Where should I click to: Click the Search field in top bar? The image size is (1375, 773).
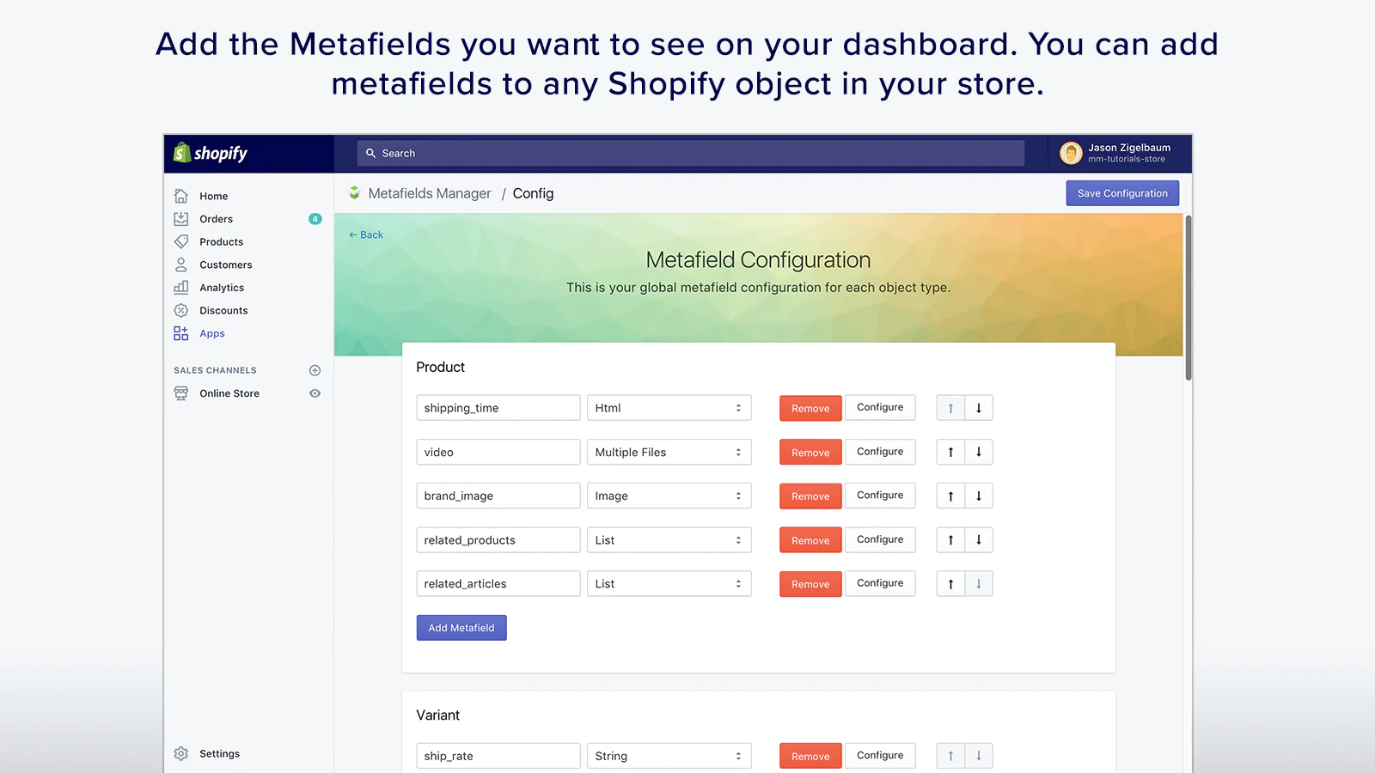coord(691,153)
